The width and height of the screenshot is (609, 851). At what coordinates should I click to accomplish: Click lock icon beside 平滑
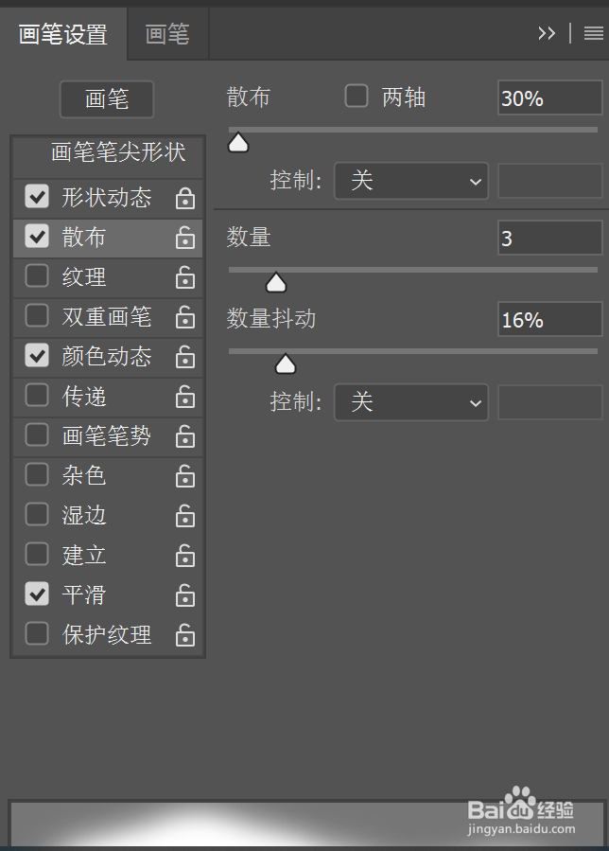pyautogui.click(x=185, y=595)
